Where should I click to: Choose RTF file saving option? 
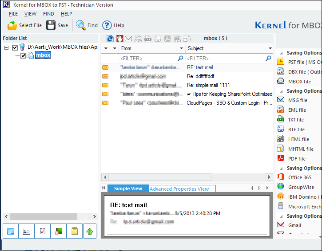[x=291, y=129]
